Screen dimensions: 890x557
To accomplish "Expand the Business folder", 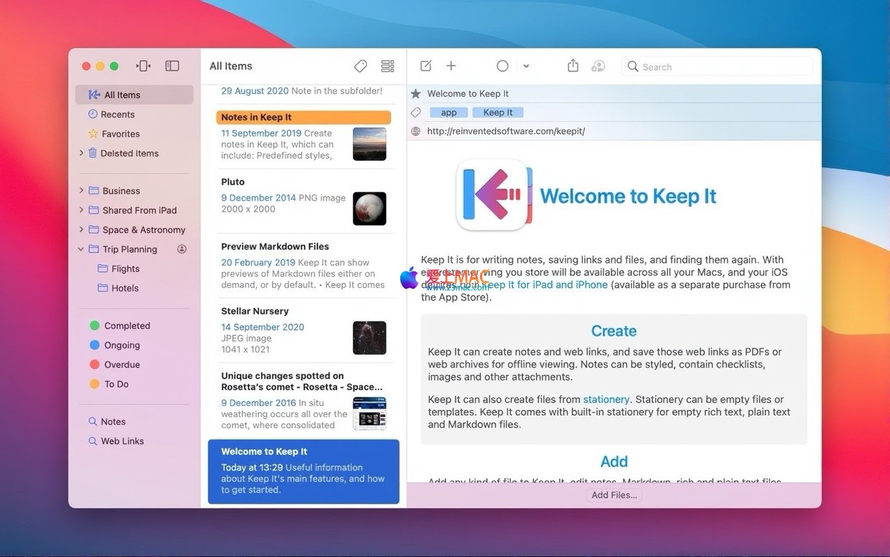I will 81,191.
